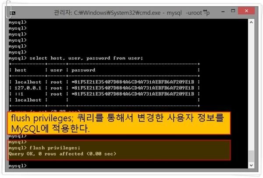Click the scrollbar up arrow
Image resolution: width=263 pixels, height=178 pixels.
pyautogui.click(x=251, y=22)
